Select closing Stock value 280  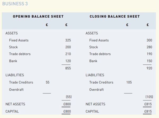point(149,47)
